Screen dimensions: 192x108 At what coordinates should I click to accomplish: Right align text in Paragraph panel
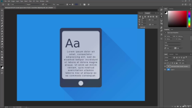click(145, 17)
